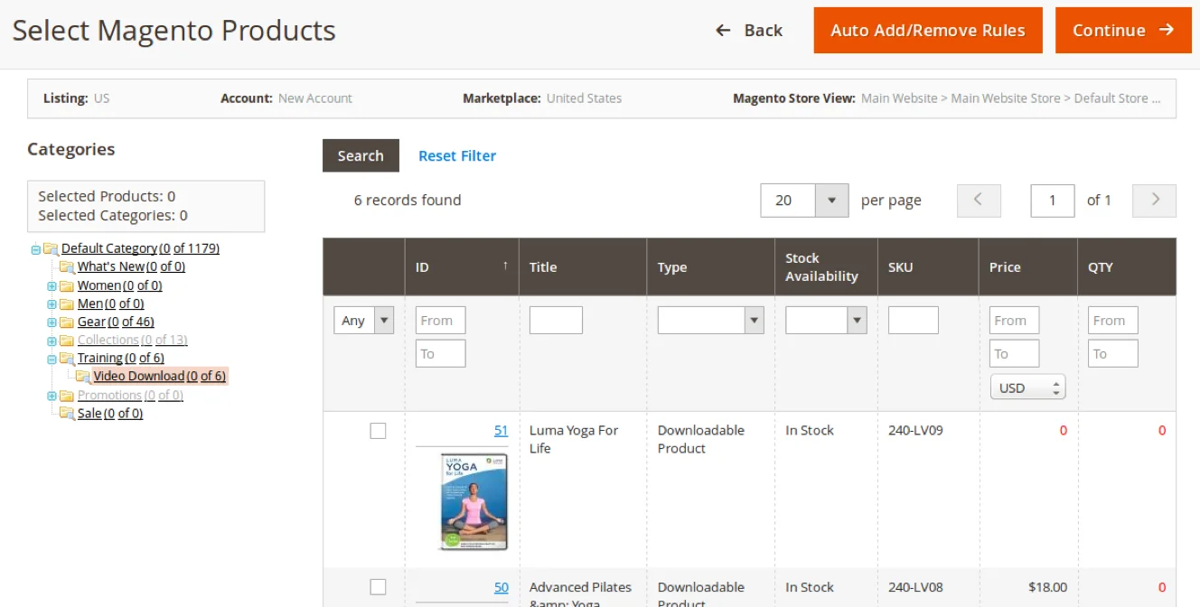Check the Advanced Pilates product checkbox
Image resolution: width=1200 pixels, height=607 pixels.
pos(378,587)
